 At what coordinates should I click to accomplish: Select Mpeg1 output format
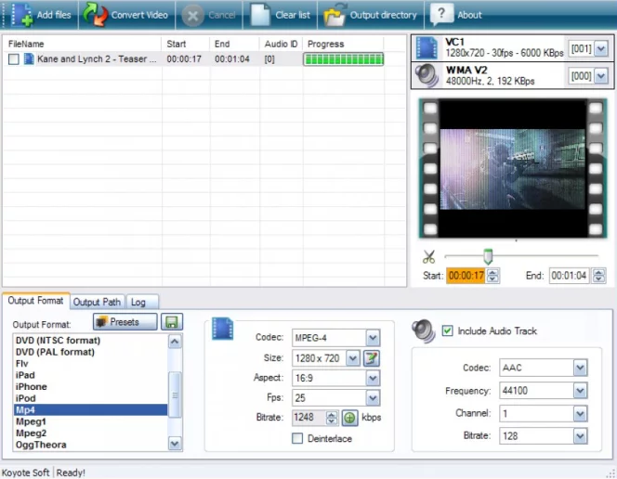pos(90,421)
